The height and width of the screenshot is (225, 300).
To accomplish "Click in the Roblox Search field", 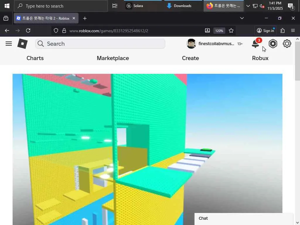I will pos(100,44).
